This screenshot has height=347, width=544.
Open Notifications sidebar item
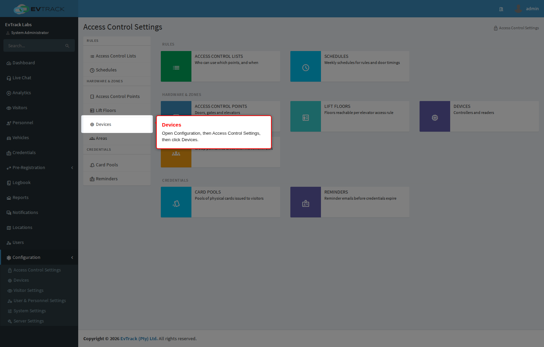[39, 213]
